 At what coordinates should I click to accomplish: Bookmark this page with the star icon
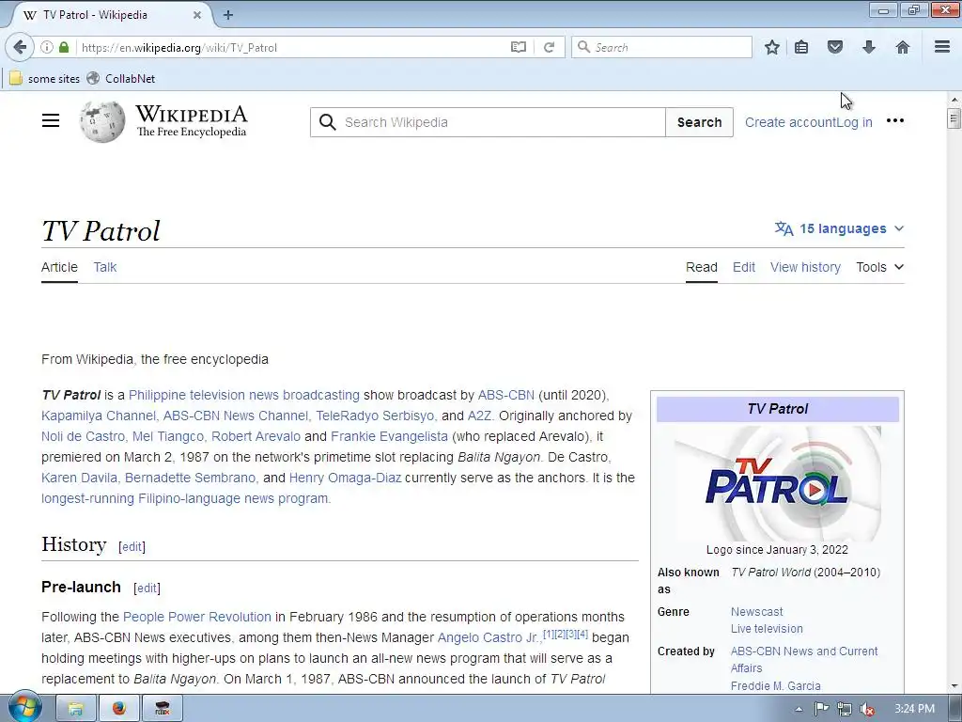[x=772, y=47]
